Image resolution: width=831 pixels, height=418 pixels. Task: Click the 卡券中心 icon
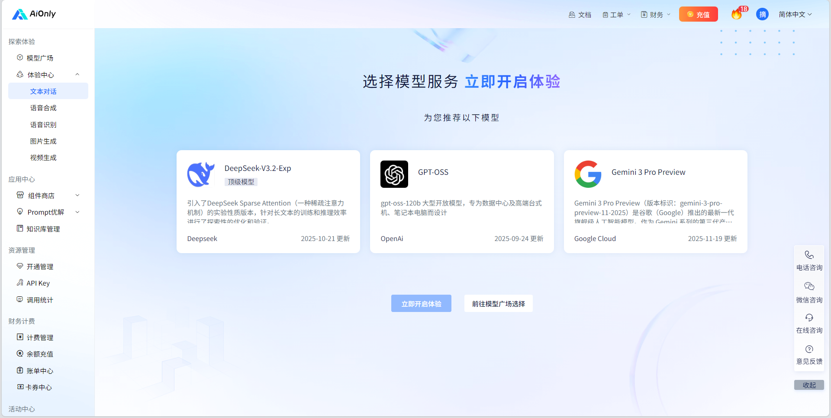tap(20, 387)
